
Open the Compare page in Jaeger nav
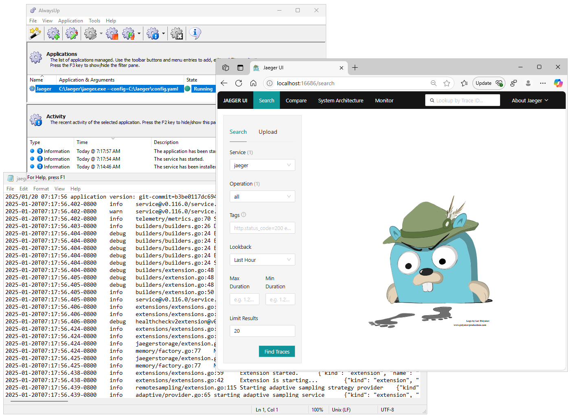(x=296, y=101)
